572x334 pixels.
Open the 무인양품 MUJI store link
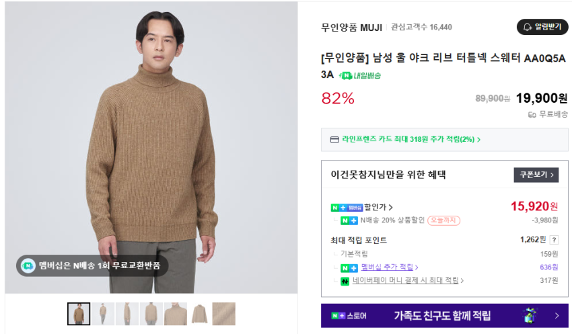pos(352,28)
